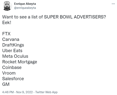The height and width of the screenshot is (95, 117).
Task: Select the Carvana line in the list
Action: tap(11, 39)
